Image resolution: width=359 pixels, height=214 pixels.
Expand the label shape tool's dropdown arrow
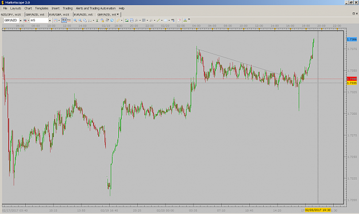click(x=169, y=20)
